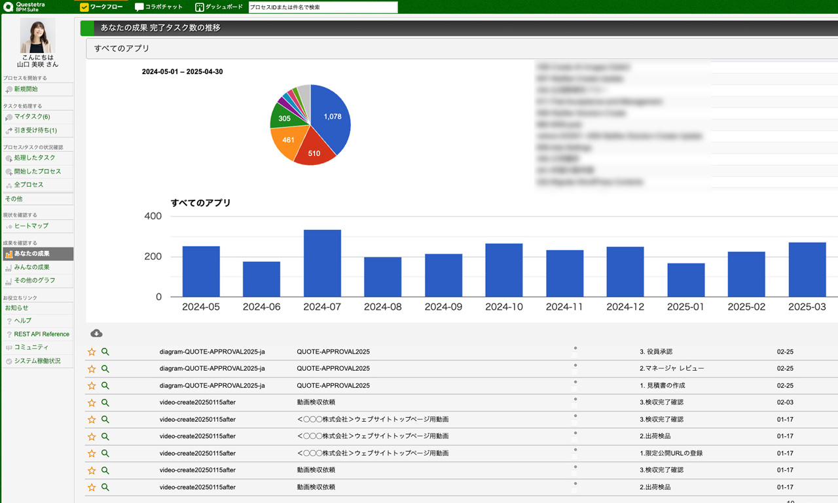Image resolution: width=838 pixels, height=503 pixels.
Task: Click the Questetra BPM Suite logo
Action: tap(28, 7)
